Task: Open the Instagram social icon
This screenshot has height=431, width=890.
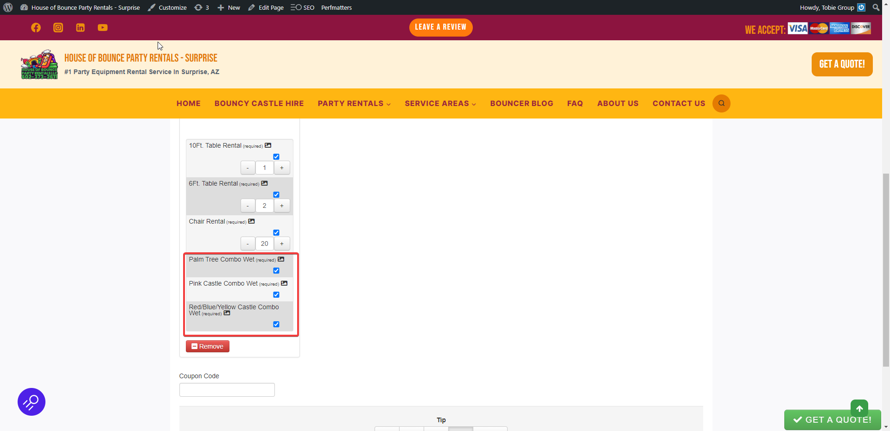Action: point(58,28)
